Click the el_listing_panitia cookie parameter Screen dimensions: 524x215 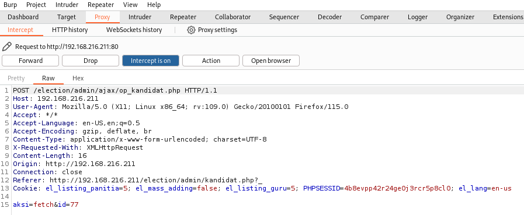point(87,188)
